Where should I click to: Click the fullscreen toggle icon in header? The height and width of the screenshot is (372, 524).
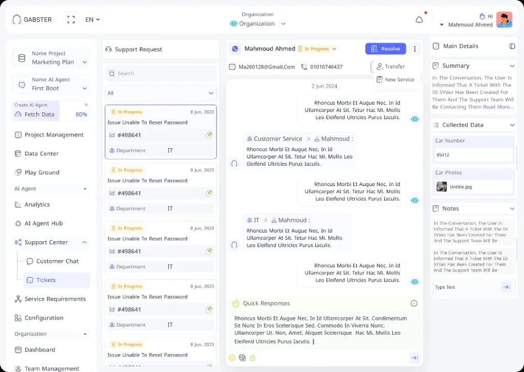click(71, 19)
